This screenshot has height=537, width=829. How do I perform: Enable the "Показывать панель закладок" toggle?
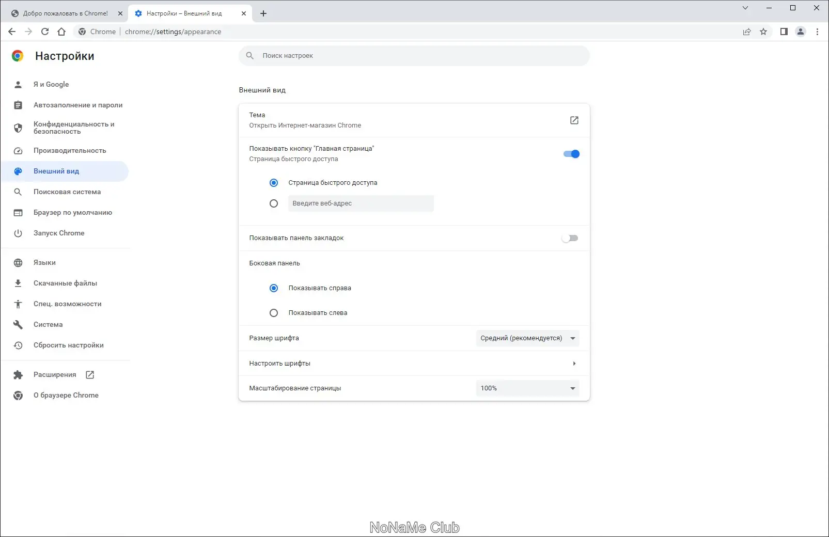coord(570,238)
